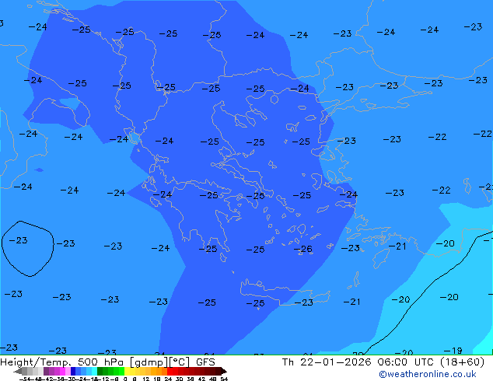The height and width of the screenshot is (381, 493).
Task: Pick the dark blue swatch in the legend
Action: [x=73, y=371]
